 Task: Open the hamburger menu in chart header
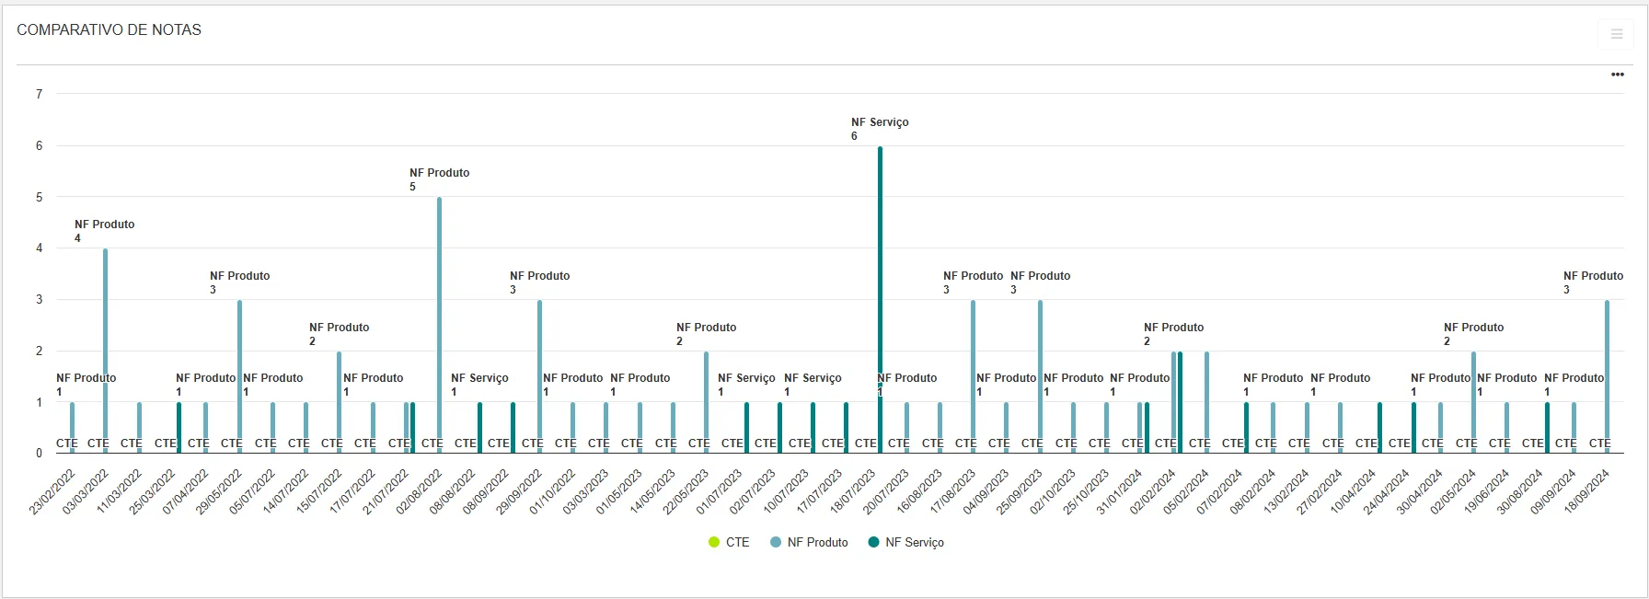(x=1616, y=34)
